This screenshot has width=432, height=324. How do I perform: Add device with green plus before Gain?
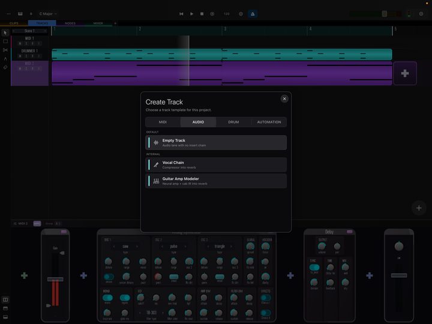pos(24,275)
